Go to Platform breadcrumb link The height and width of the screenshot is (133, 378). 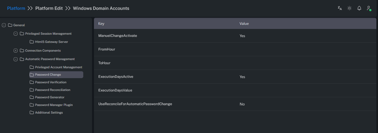[16, 8]
